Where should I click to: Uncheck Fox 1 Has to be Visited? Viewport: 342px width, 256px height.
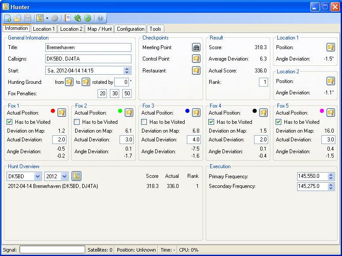[10, 122]
